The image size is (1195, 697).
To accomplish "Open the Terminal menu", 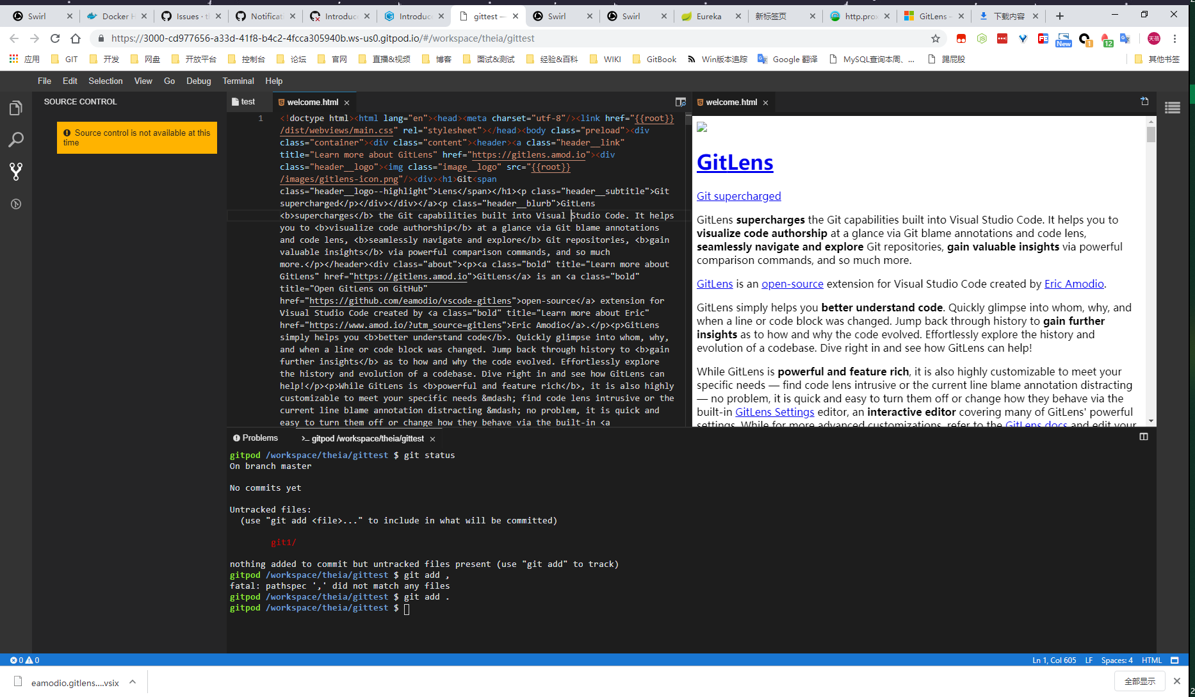I will tap(238, 81).
